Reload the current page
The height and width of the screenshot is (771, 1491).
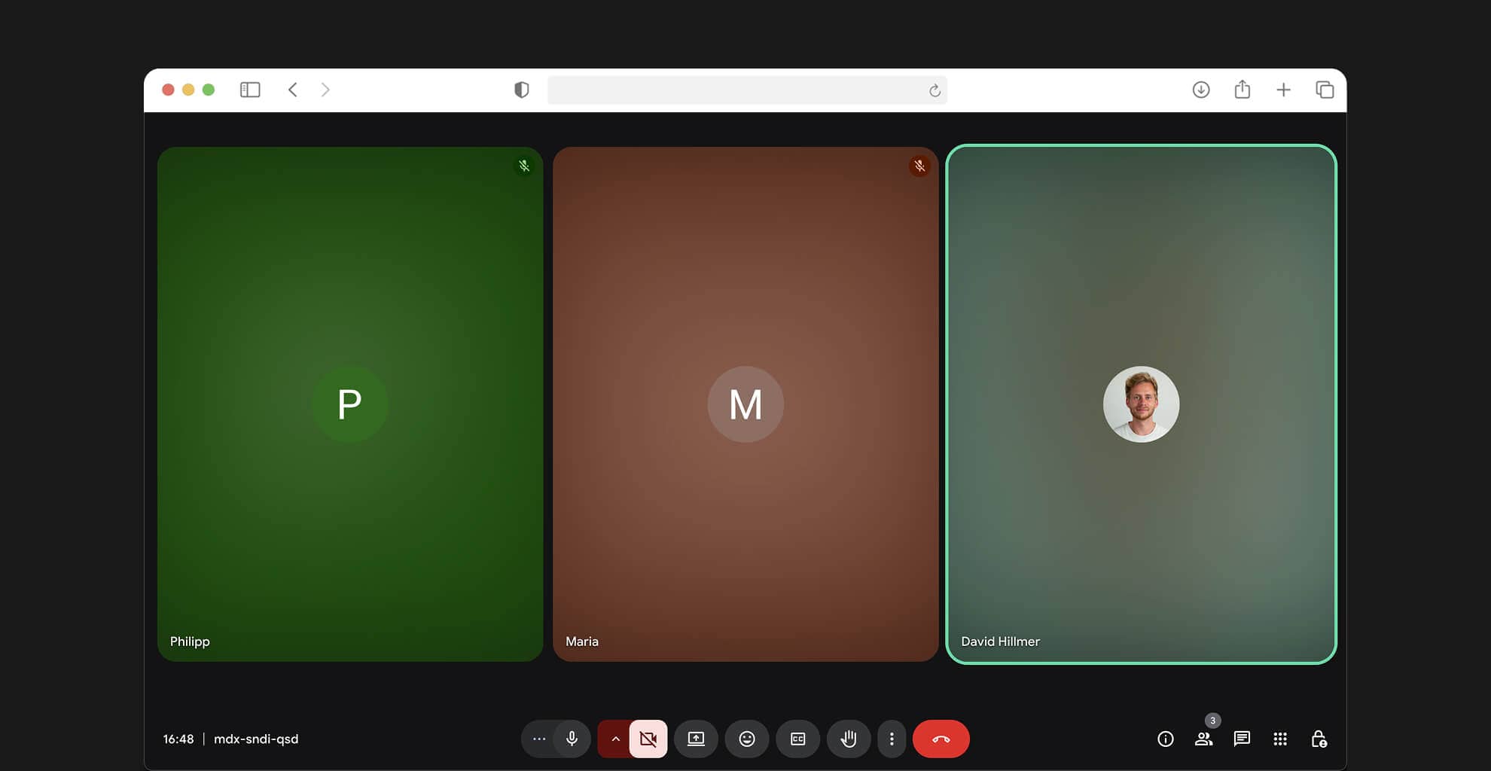coord(935,90)
